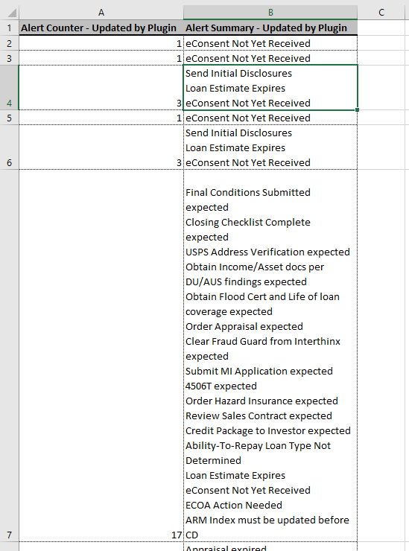The width and height of the screenshot is (409, 551).
Task: Click the Alert Summary header cell
Action: click(x=270, y=28)
